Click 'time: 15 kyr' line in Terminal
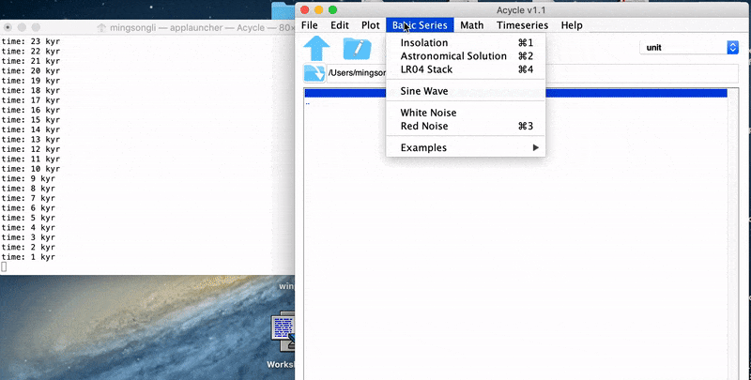The image size is (751, 380). coord(31,120)
